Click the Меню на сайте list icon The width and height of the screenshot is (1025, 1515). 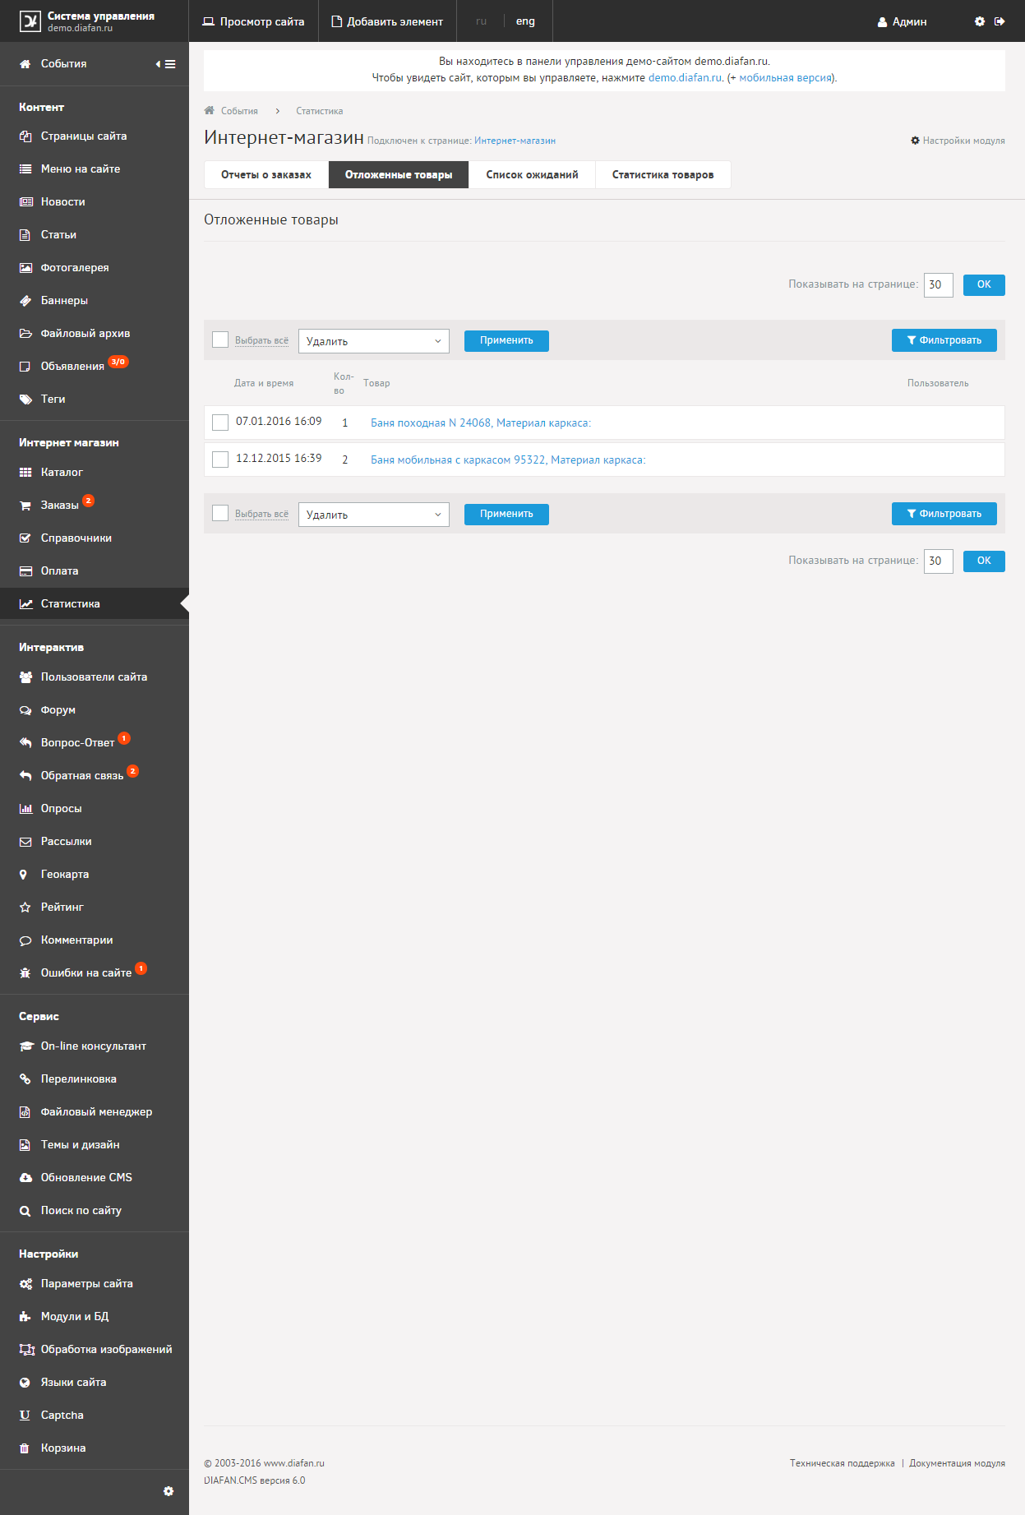[x=25, y=169]
